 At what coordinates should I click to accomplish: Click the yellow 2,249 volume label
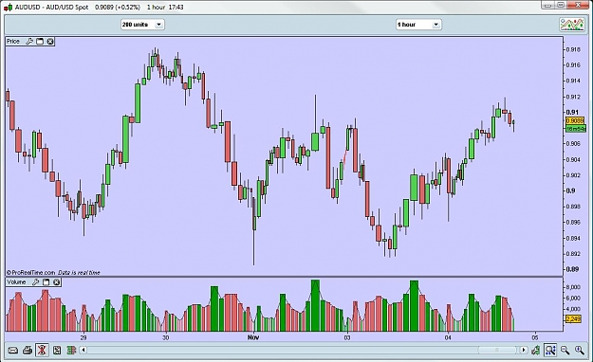pyautogui.click(x=573, y=319)
